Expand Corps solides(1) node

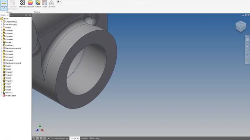tap(2, 22)
